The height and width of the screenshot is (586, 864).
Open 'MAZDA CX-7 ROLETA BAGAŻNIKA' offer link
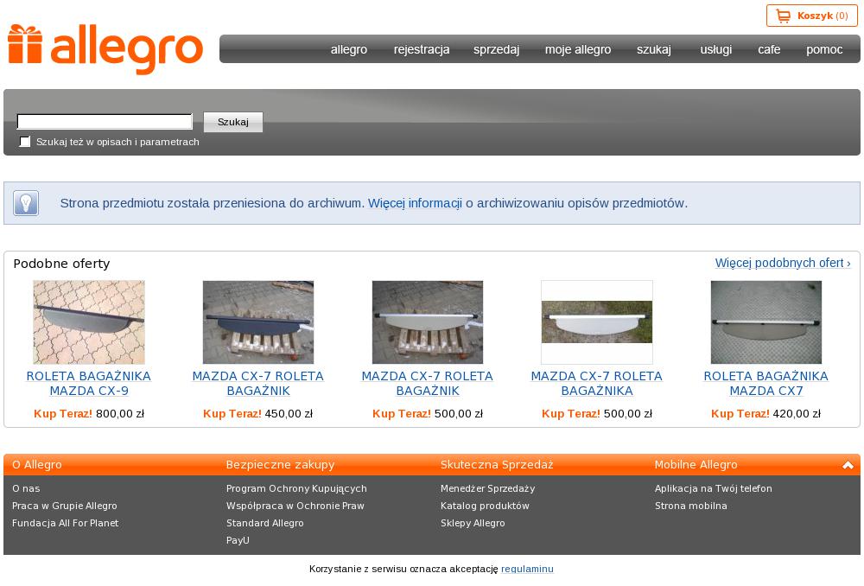(597, 383)
